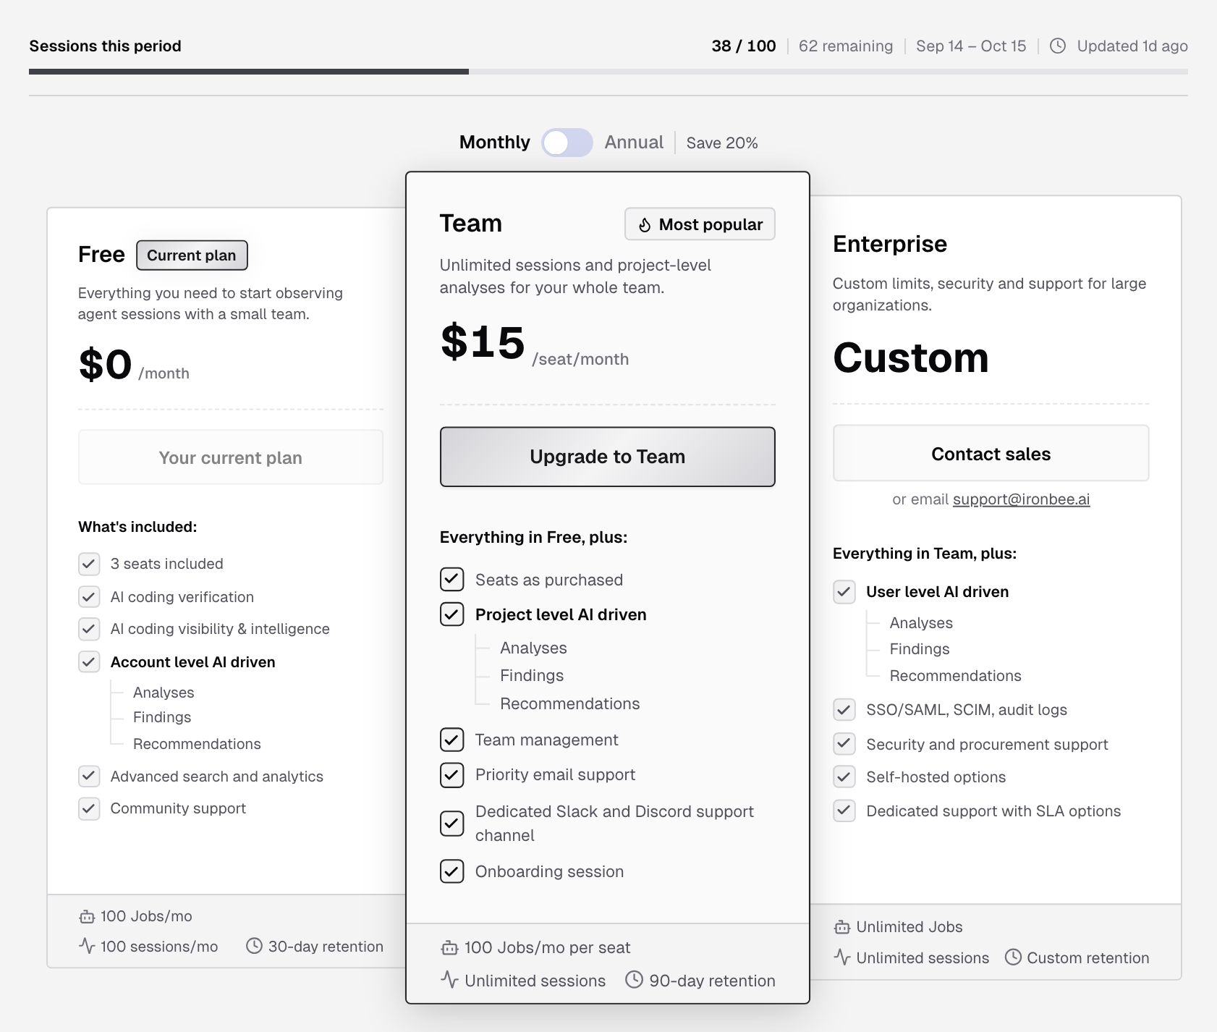
Task: Click the Onboarding session checkbox
Action: pyautogui.click(x=452, y=871)
